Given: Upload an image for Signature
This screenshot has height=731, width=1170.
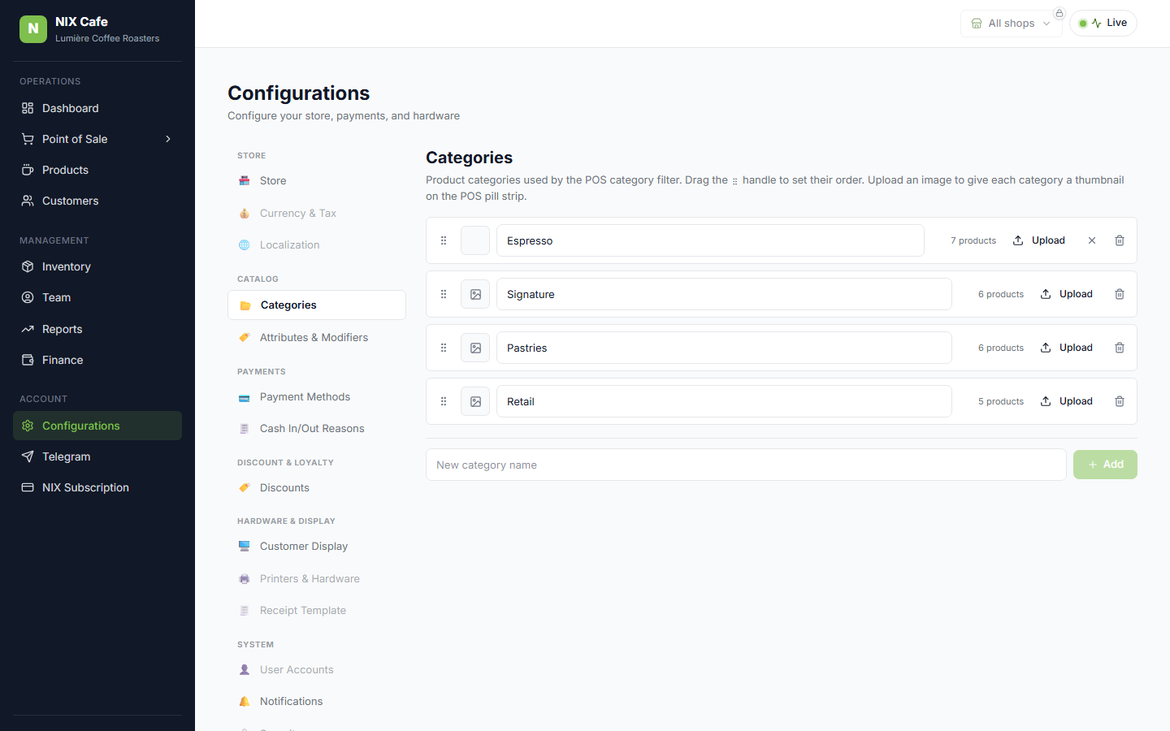Looking at the screenshot, I should (1066, 294).
